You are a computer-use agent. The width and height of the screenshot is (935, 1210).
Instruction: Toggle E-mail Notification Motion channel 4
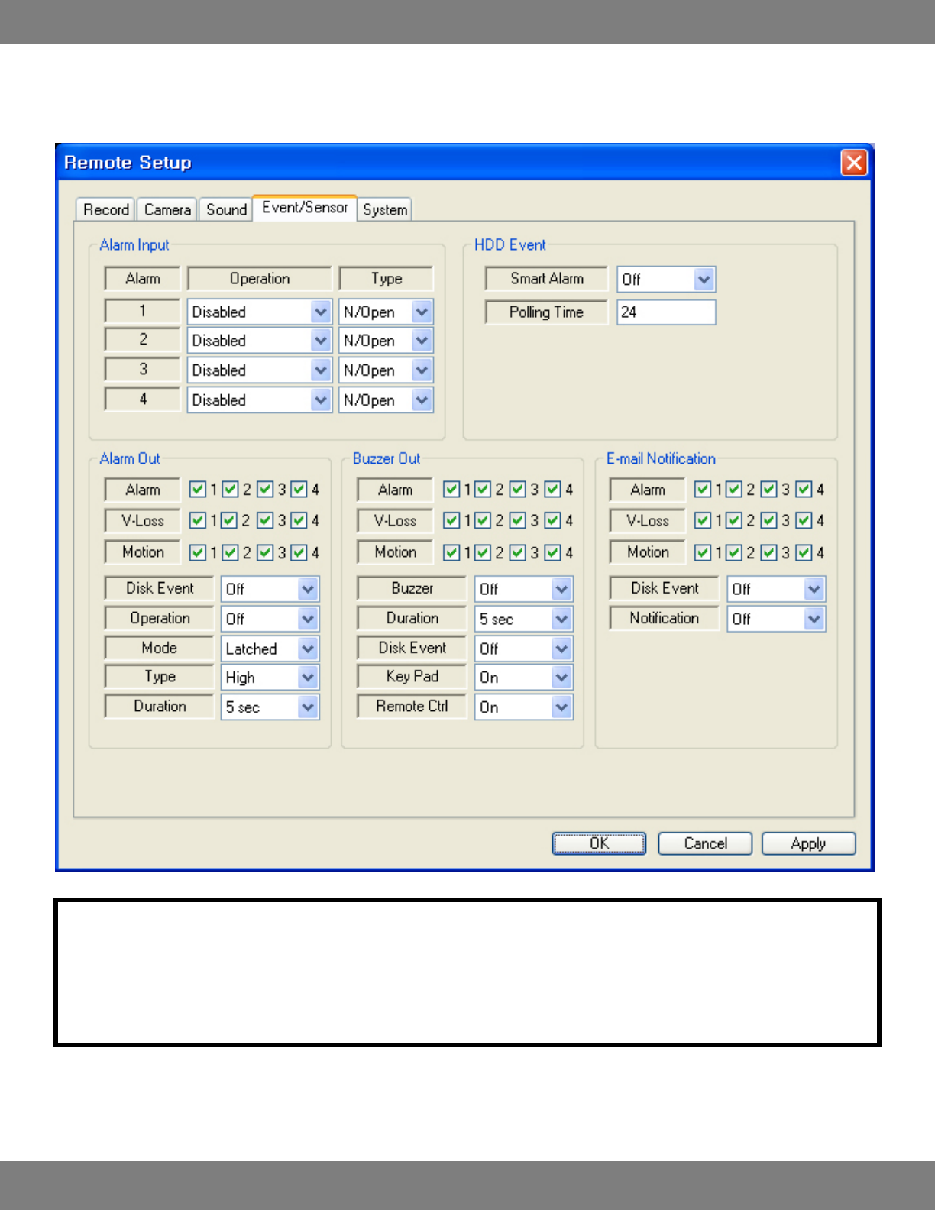pos(804,552)
